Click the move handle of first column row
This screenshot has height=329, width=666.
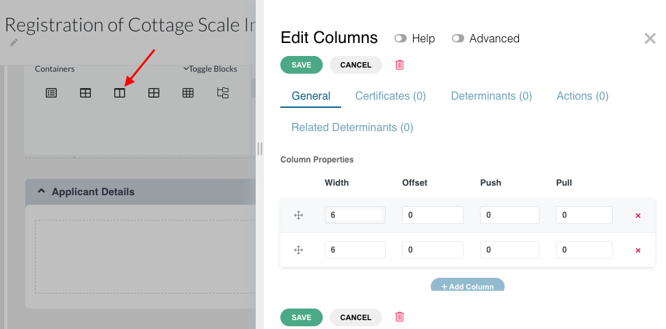click(x=299, y=216)
